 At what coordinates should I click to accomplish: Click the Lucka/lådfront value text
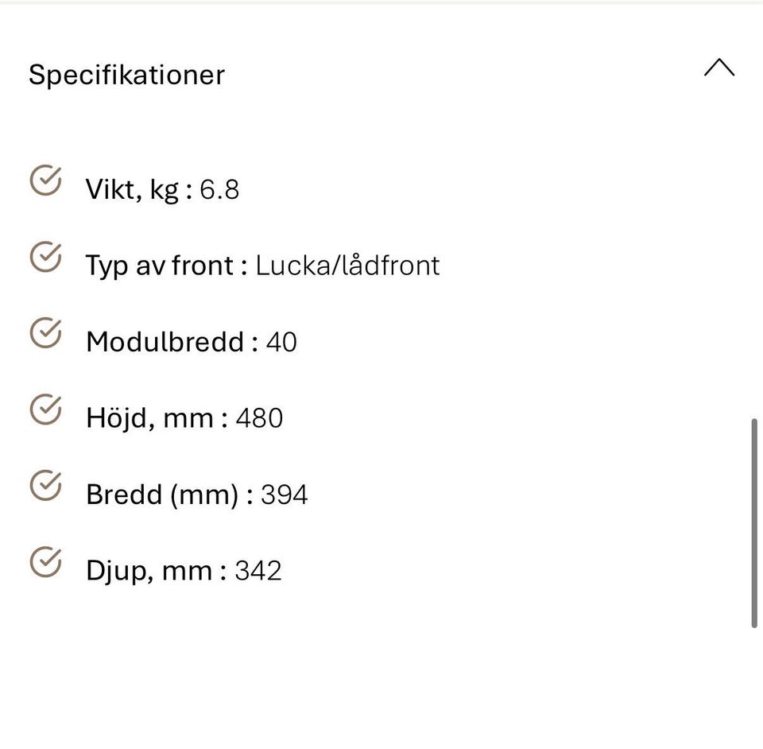347,266
